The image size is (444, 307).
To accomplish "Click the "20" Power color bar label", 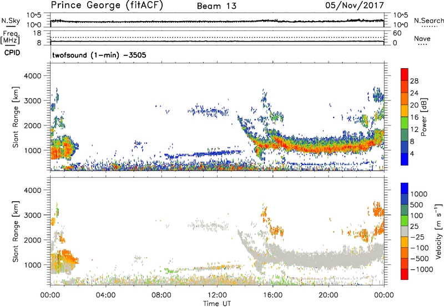I will tap(414, 105).
